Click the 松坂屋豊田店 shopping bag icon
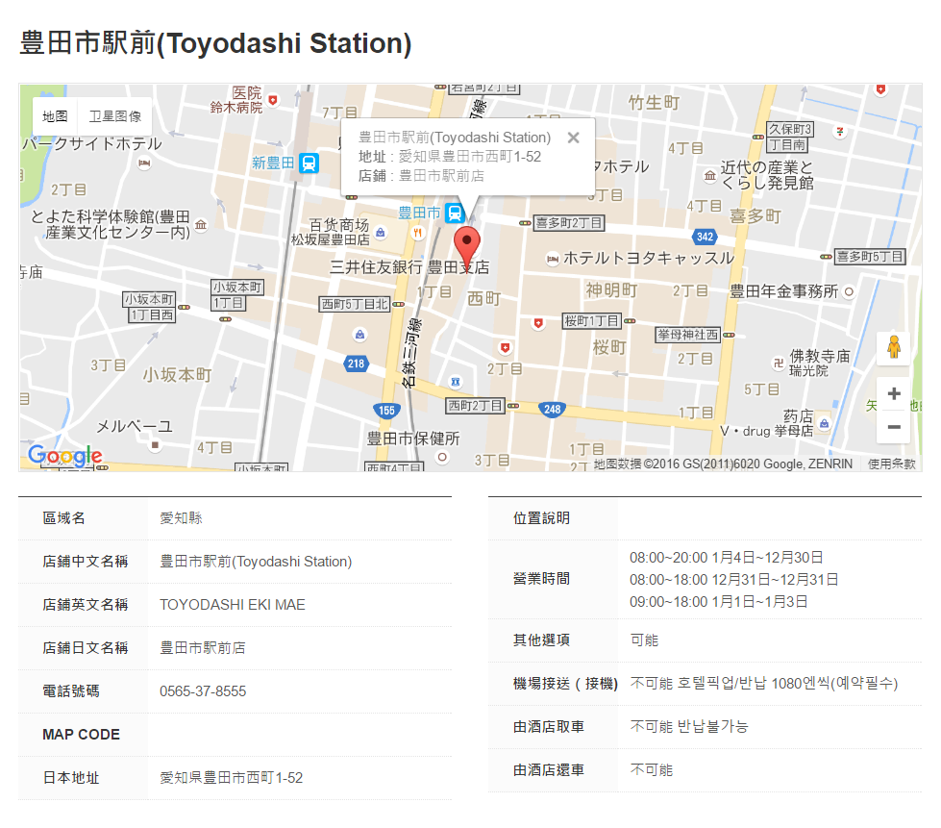The image size is (941, 828). point(380,233)
